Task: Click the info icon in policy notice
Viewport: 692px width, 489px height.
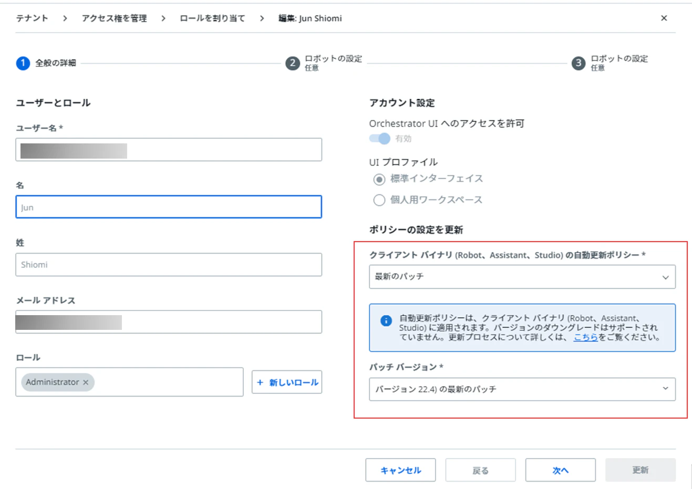Action: (x=386, y=320)
